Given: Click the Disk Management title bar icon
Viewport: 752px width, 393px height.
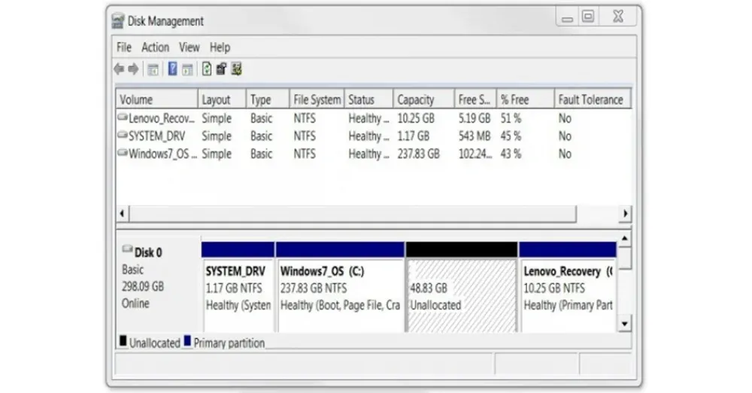Looking at the screenshot, I should click(x=118, y=21).
